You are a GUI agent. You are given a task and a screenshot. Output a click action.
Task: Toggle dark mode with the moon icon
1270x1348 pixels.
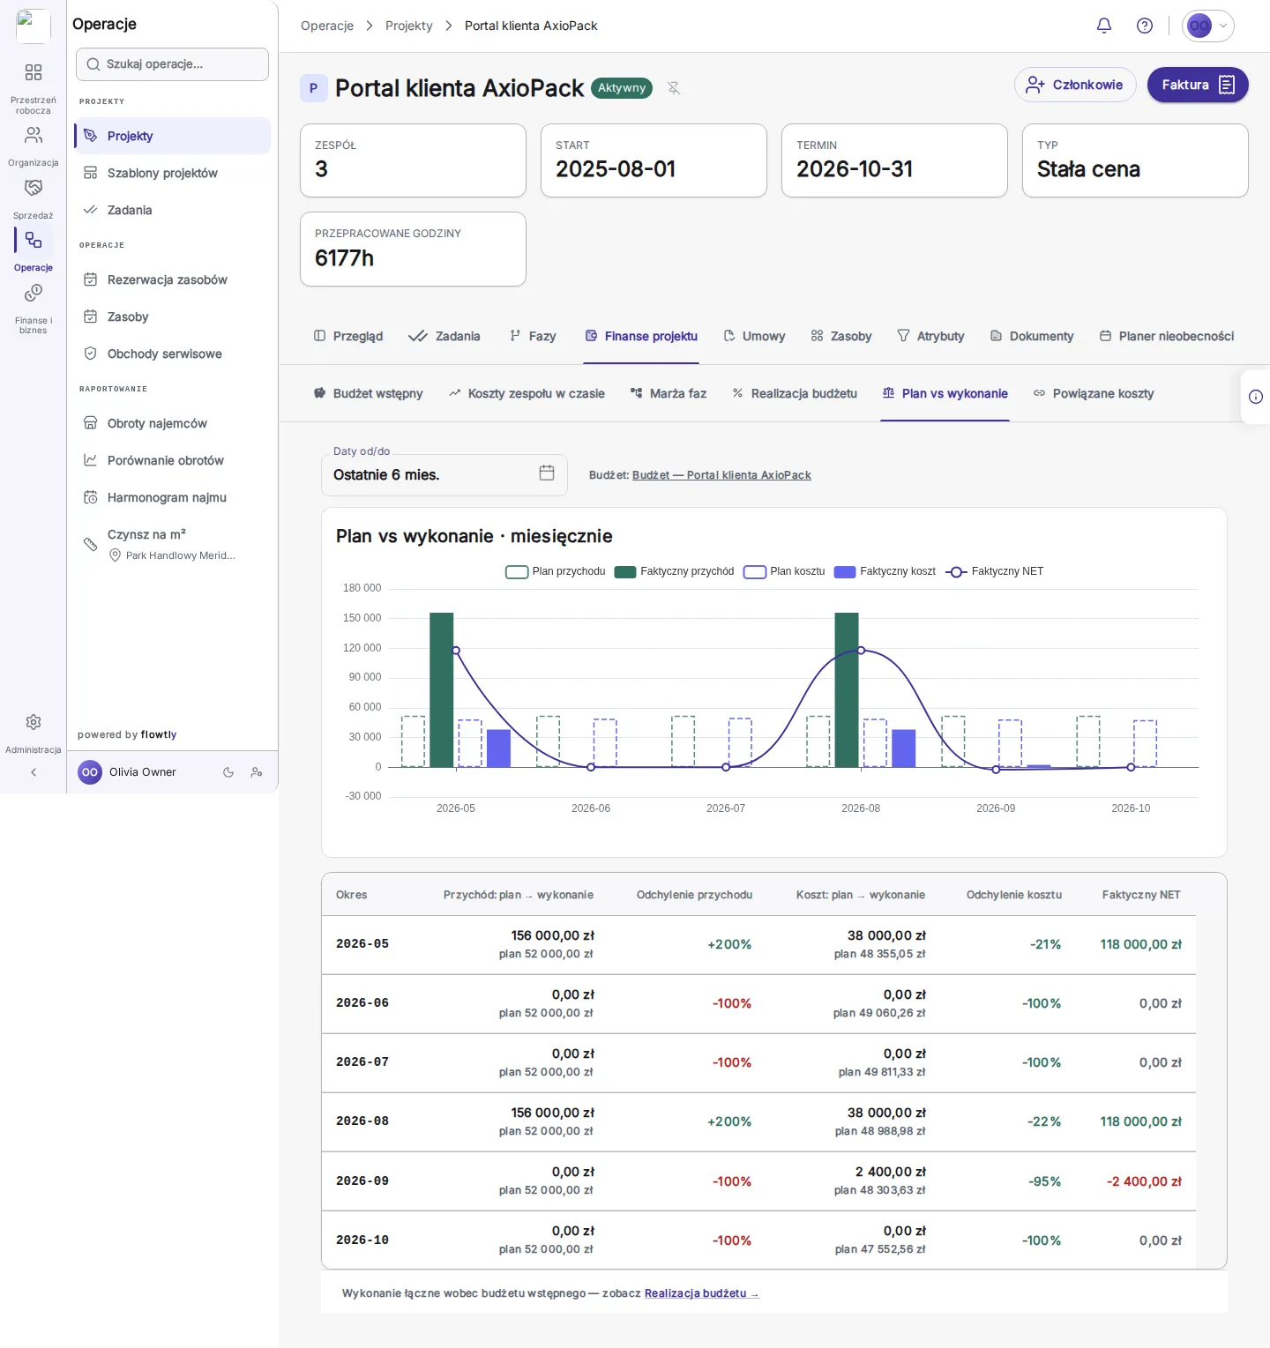[228, 772]
